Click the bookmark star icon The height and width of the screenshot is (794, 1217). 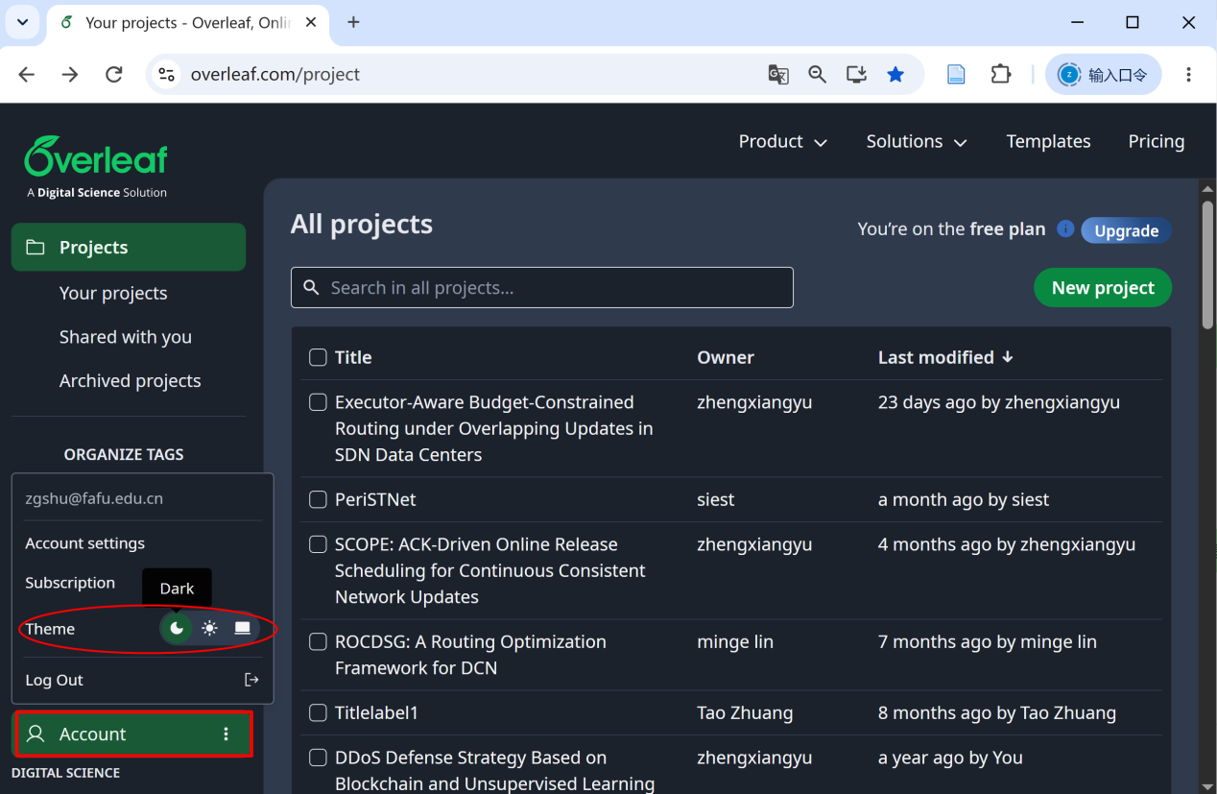pyautogui.click(x=895, y=74)
